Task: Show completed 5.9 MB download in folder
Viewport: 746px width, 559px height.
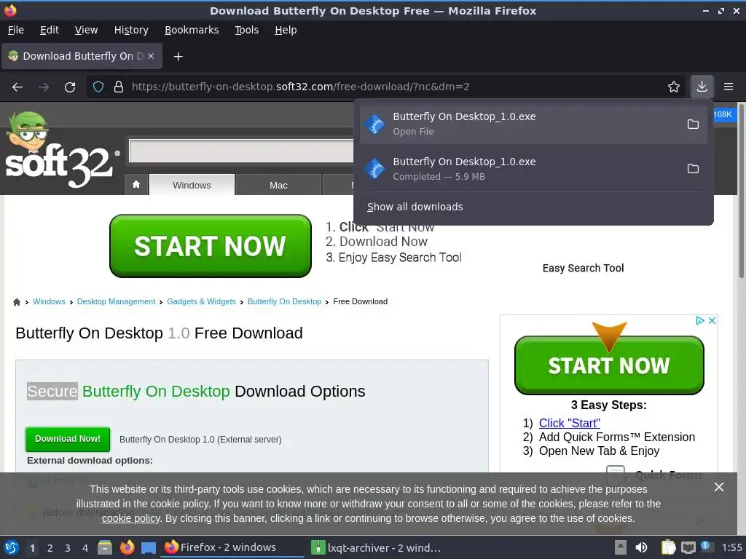Action: pyautogui.click(x=694, y=169)
